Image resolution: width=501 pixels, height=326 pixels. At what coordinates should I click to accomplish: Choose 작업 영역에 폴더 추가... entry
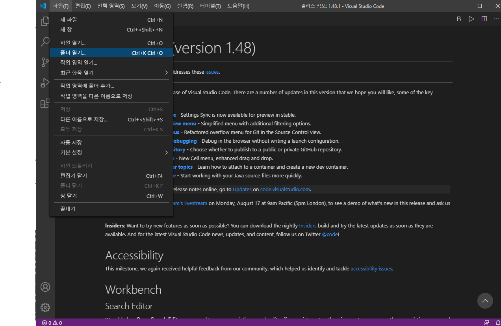111,86
